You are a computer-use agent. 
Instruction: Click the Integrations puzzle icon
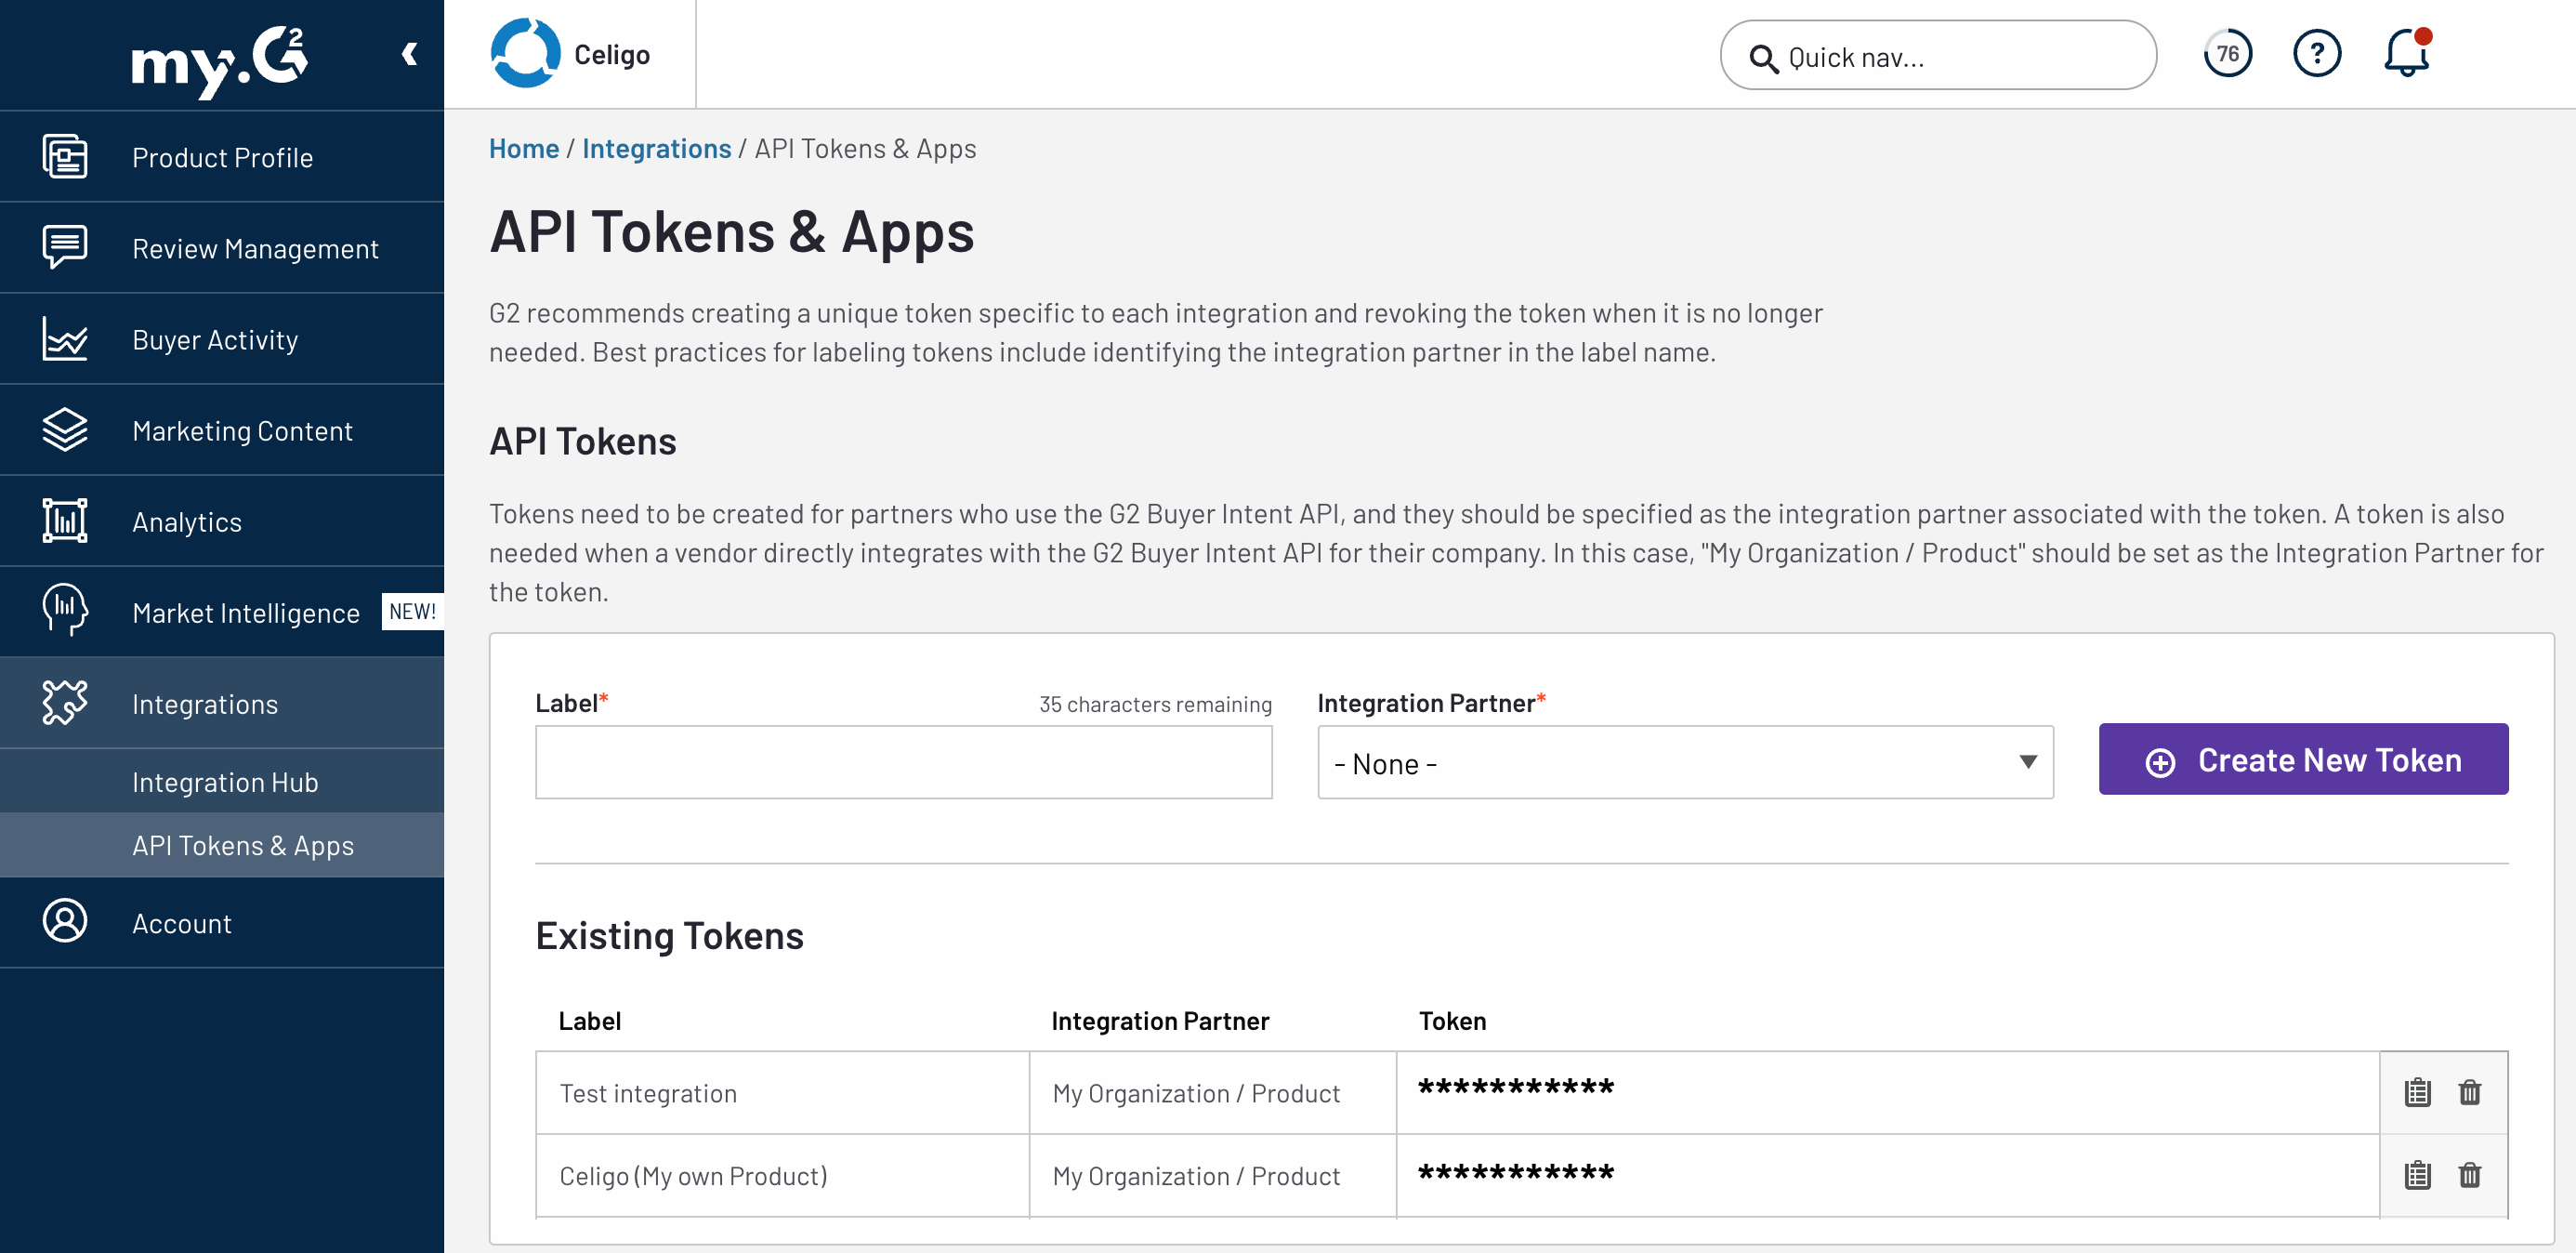click(x=65, y=703)
